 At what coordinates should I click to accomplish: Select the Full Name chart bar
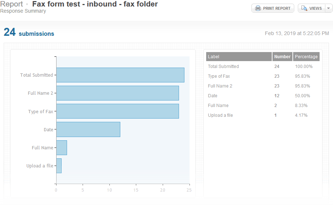(x=62, y=148)
